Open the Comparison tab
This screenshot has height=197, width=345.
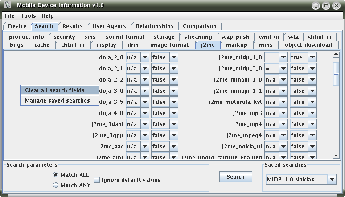[200, 26]
